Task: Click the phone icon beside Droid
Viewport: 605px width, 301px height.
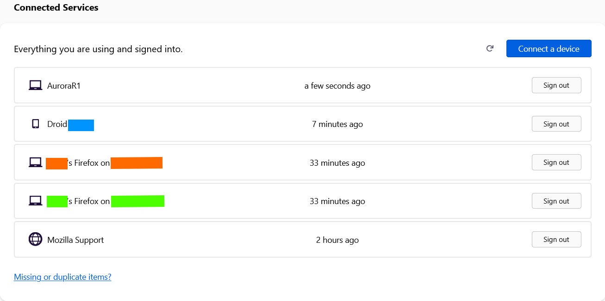Action: (36, 124)
